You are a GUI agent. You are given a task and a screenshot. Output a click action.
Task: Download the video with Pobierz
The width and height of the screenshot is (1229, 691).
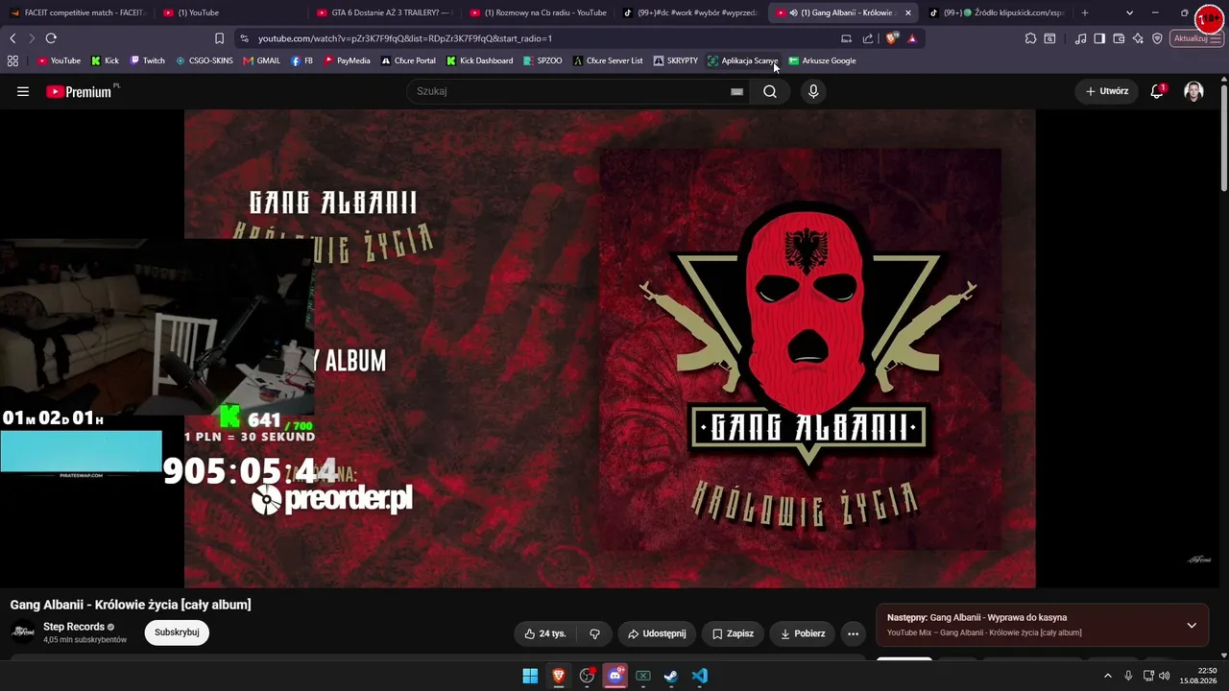click(x=802, y=633)
